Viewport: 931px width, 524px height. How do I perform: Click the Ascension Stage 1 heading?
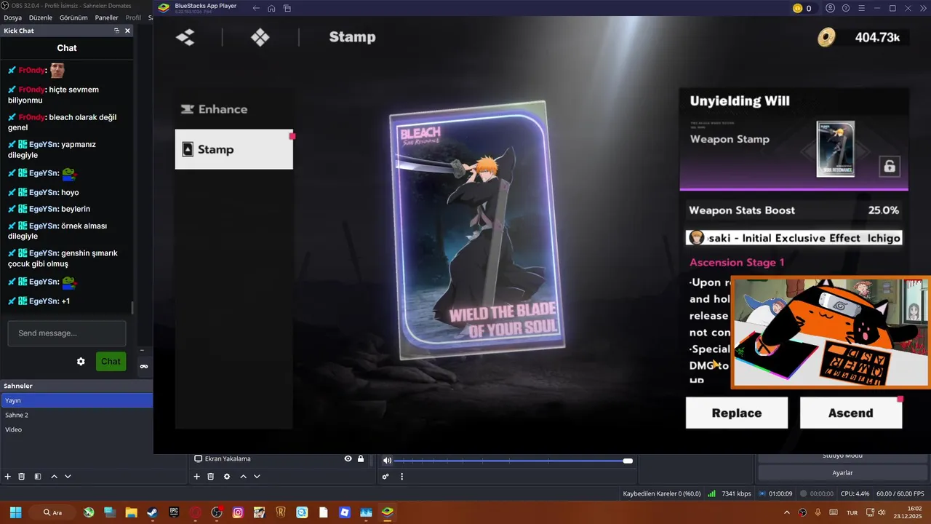tap(737, 262)
